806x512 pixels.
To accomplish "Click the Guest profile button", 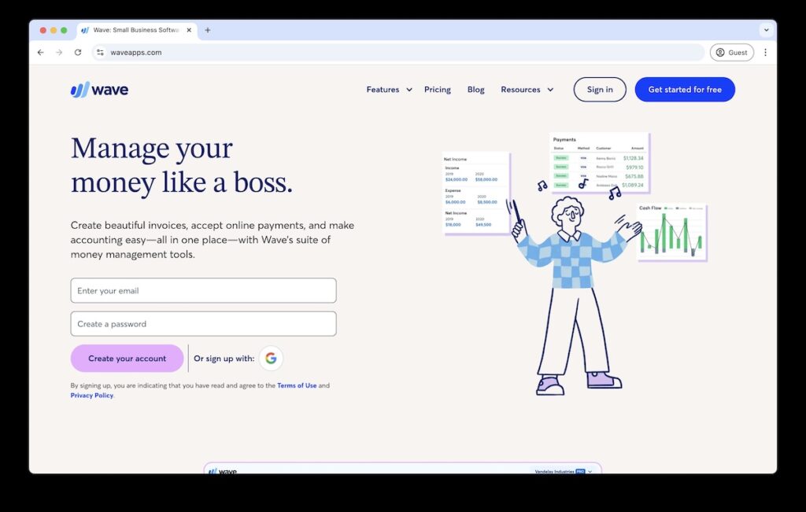I will click(x=731, y=53).
